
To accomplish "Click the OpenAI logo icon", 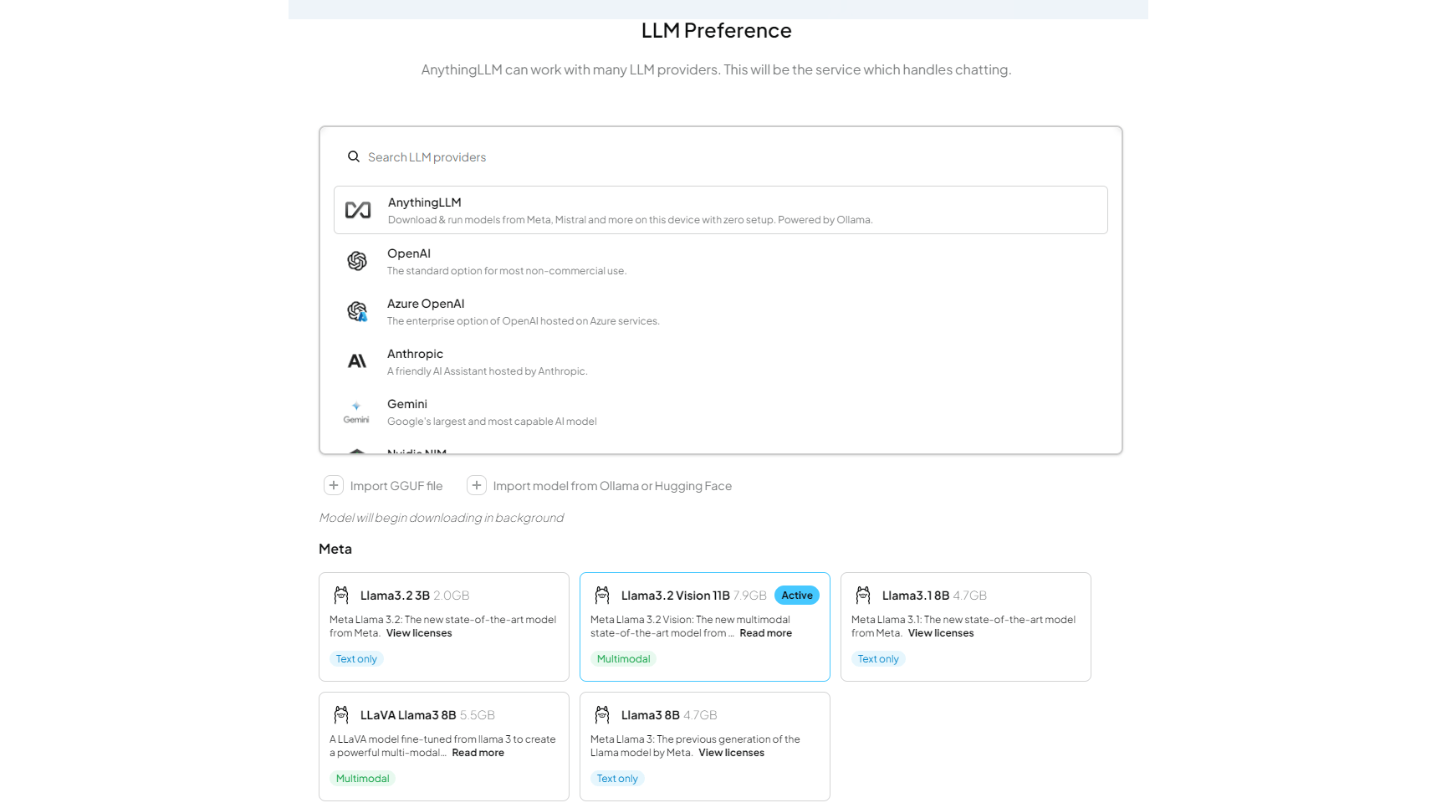I will [x=357, y=261].
